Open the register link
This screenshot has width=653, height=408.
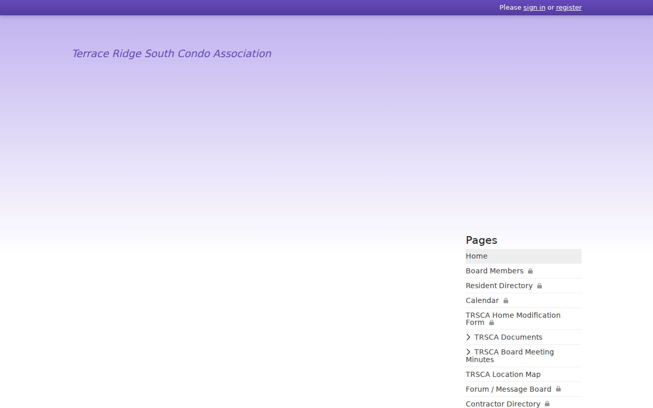click(x=569, y=7)
